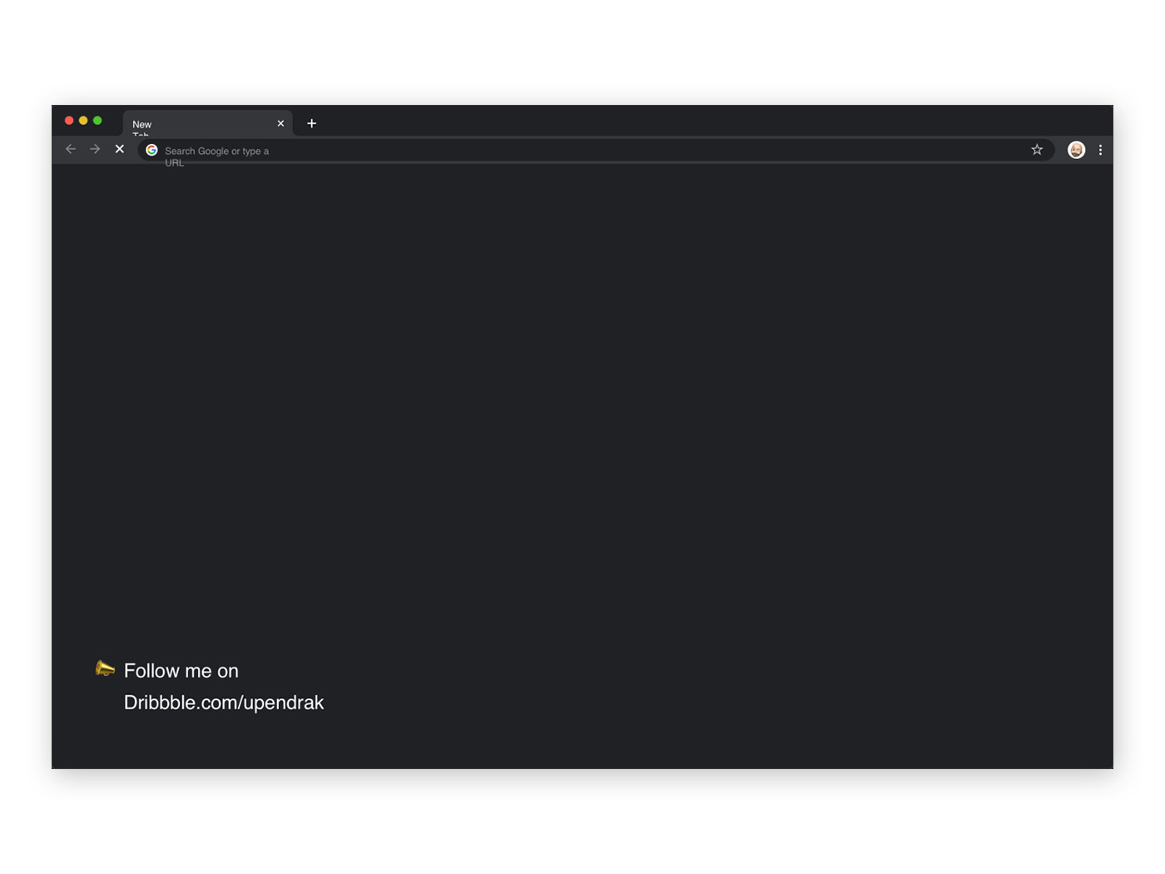Click the Google logo in the address bar
Screen dimensions: 1165x874
(151, 150)
